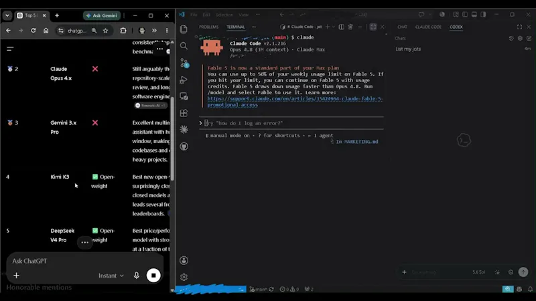Open the Manage gear in the activity bar

(x=184, y=277)
